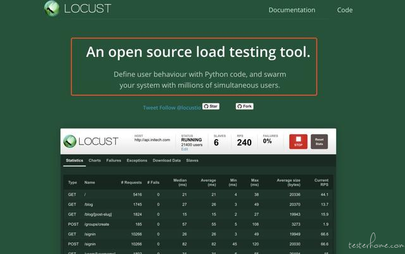
Task: Click the 185 requests value
Action: (139, 224)
